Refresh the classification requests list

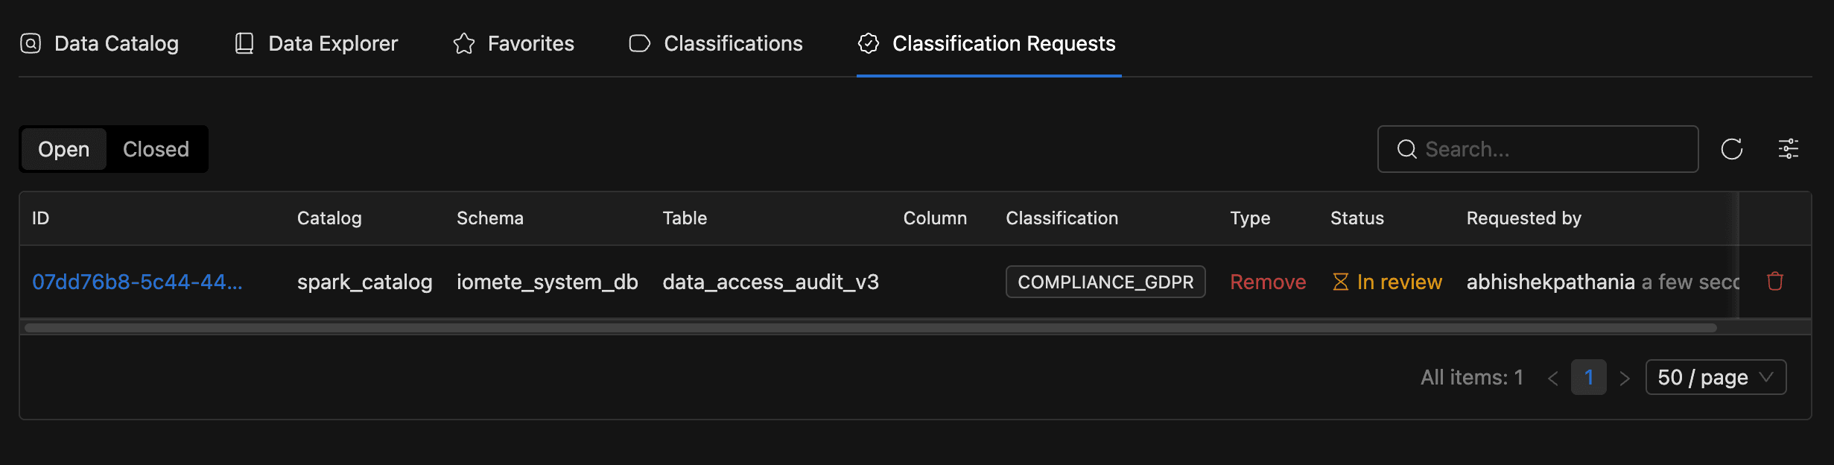[1732, 149]
